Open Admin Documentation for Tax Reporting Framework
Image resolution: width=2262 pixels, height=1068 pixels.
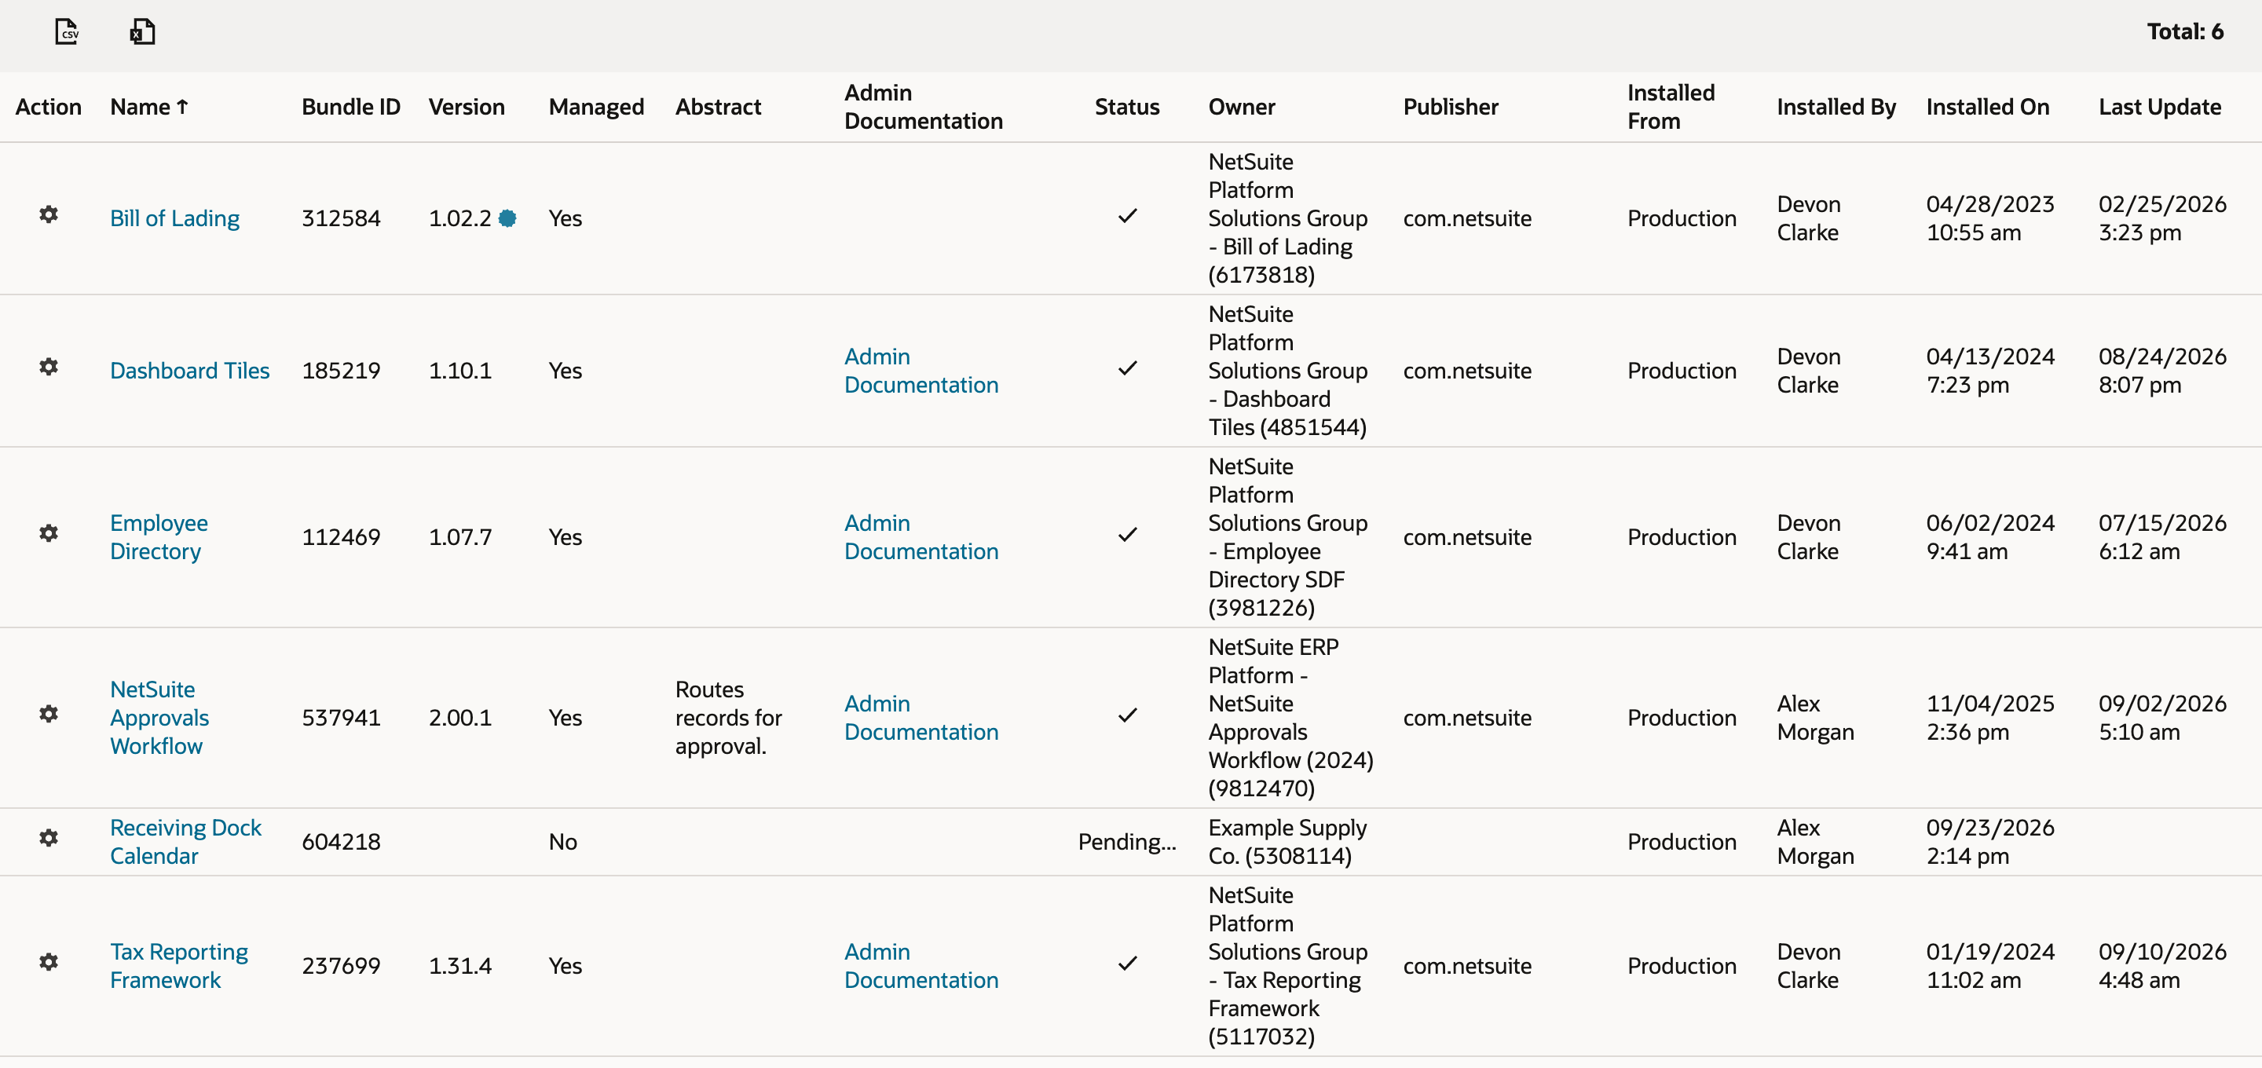[921, 966]
